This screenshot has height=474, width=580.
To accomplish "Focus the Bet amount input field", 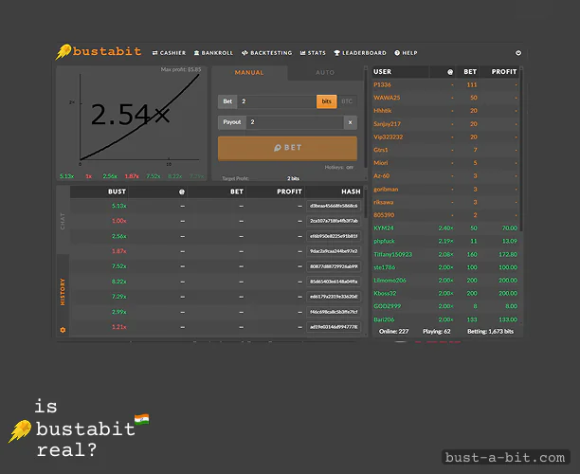I will pos(277,101).
